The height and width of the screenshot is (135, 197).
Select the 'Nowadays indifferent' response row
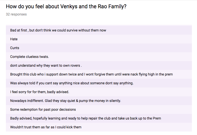[x=99, y=101]
